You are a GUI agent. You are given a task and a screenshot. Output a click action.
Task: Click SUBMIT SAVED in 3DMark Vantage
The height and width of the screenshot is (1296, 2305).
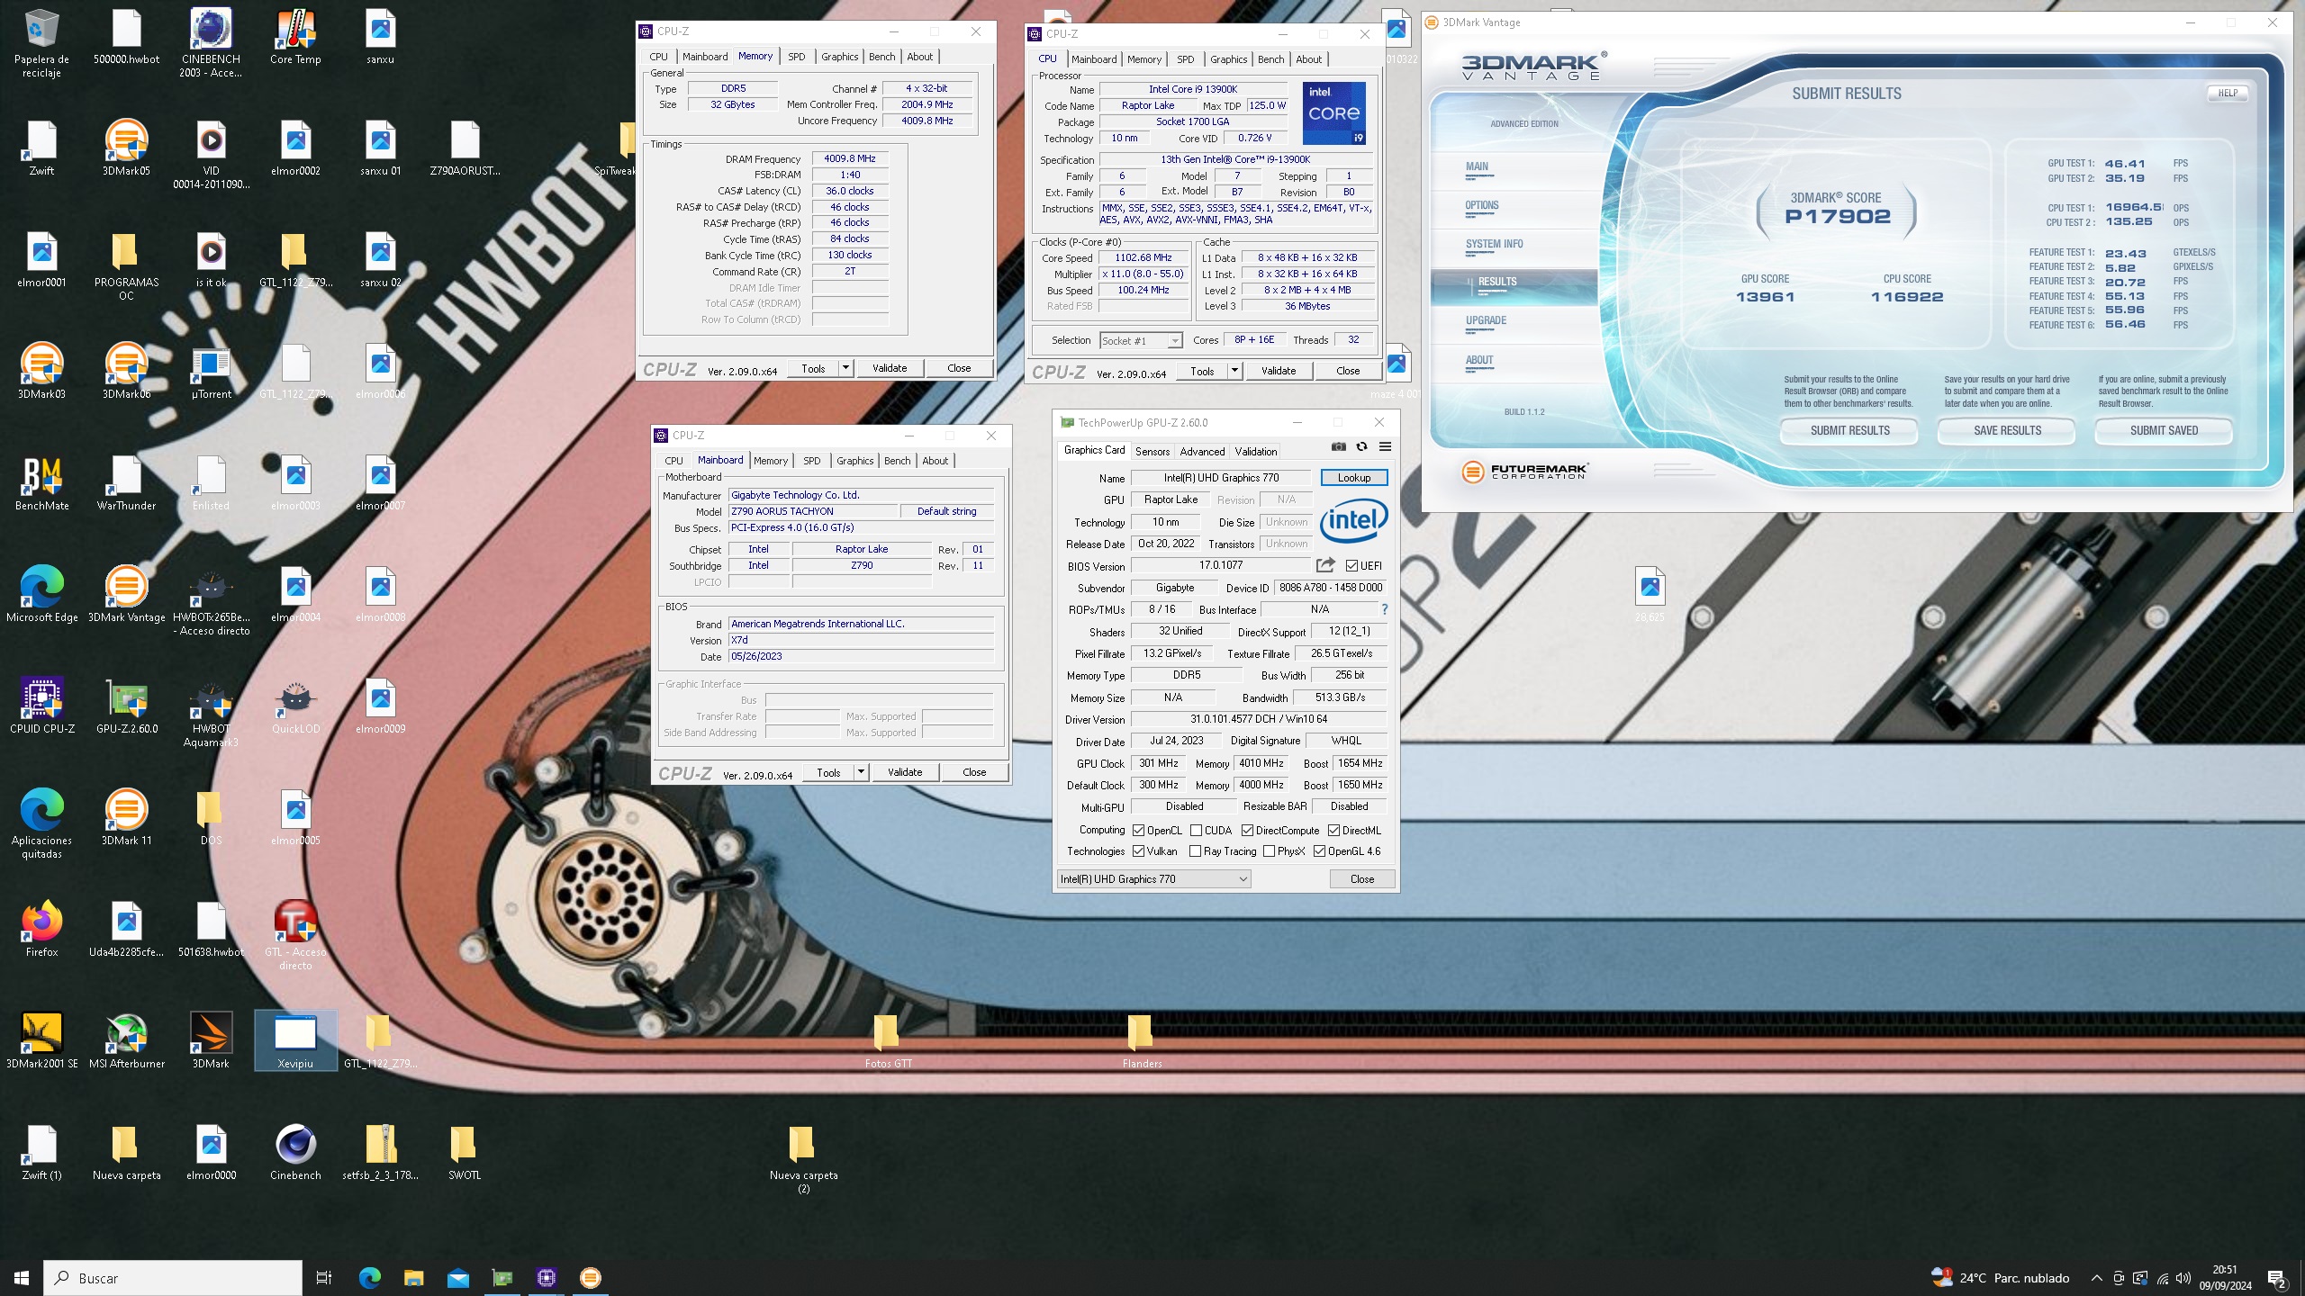2164,431
